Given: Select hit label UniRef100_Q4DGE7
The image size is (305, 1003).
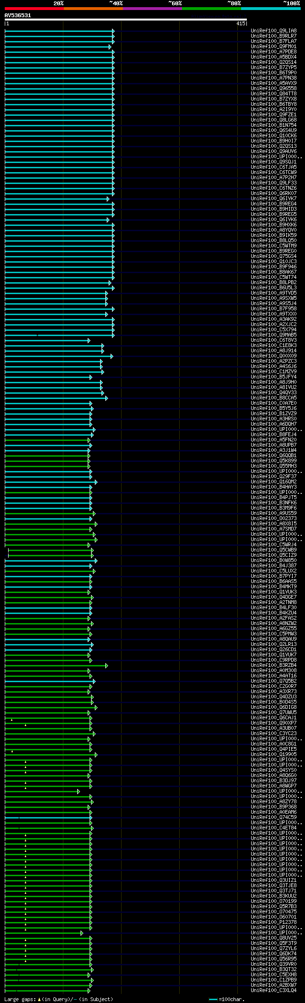Looking at the screenshot, I should [274, 597].
